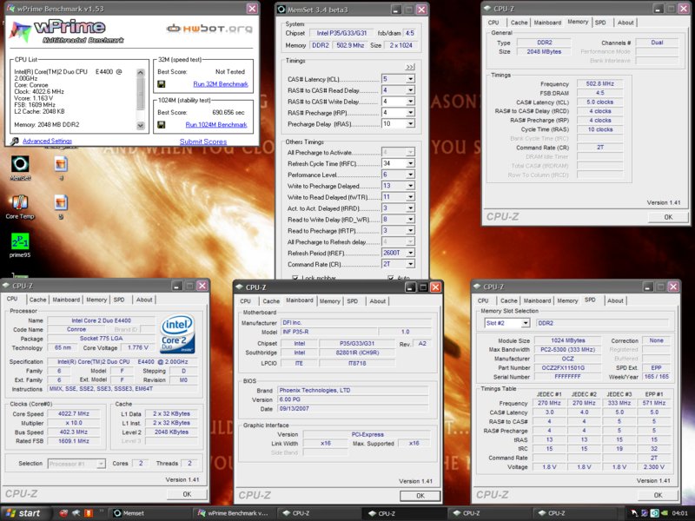Toggle the Lock mchbar checkbox in MemSet

(295, 278)
